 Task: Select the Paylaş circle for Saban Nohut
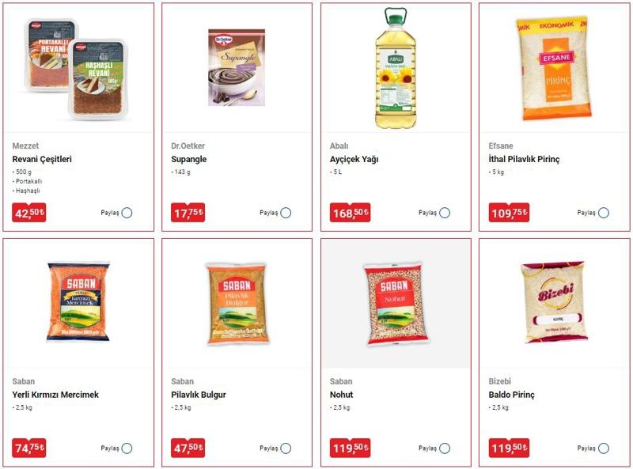coord(445,448)
